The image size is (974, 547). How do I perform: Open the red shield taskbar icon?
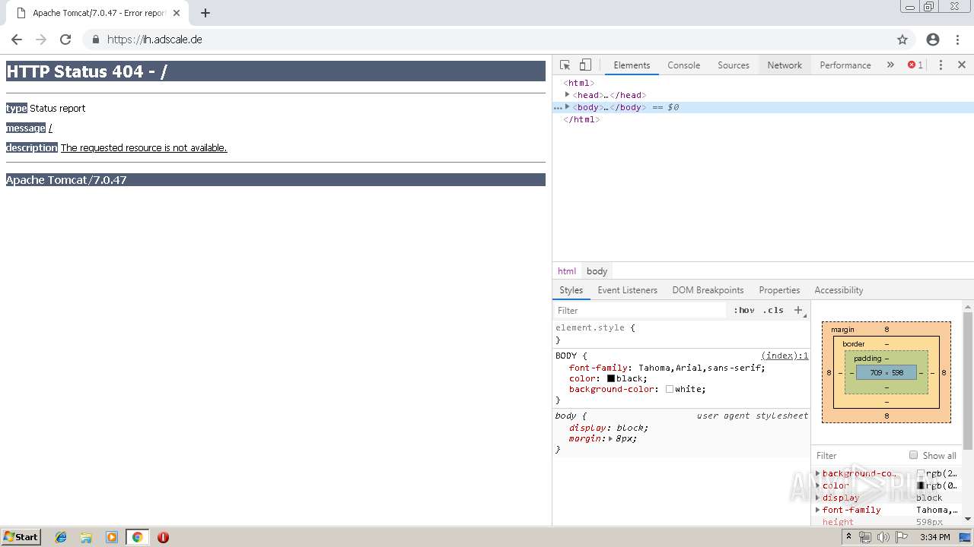click(163, 537)
